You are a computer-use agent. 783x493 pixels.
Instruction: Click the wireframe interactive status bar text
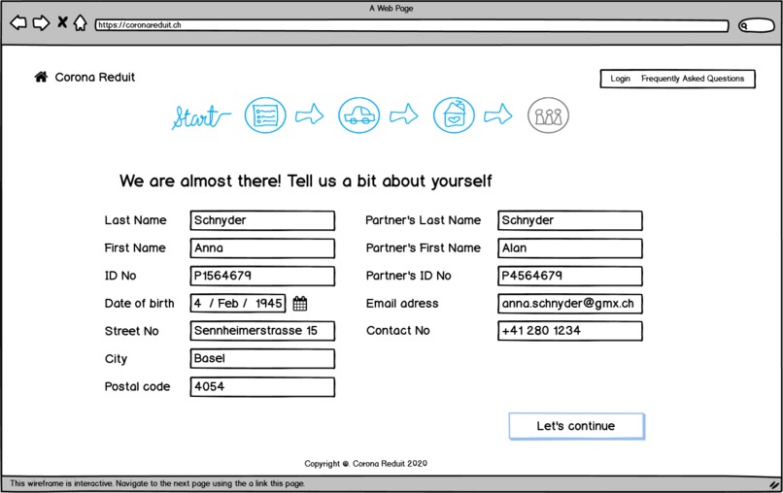click(157, 483)
